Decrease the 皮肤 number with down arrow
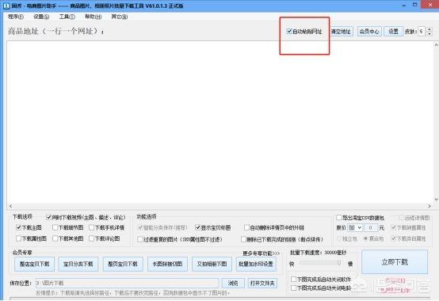 (429, 33)
